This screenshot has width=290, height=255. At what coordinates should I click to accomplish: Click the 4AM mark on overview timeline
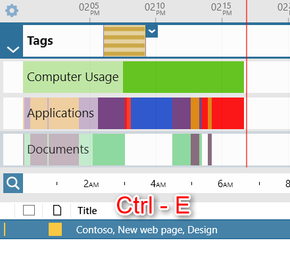pos(158,184)
